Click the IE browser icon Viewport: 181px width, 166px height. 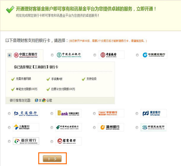pyautogui.click(x=36, y=100)
